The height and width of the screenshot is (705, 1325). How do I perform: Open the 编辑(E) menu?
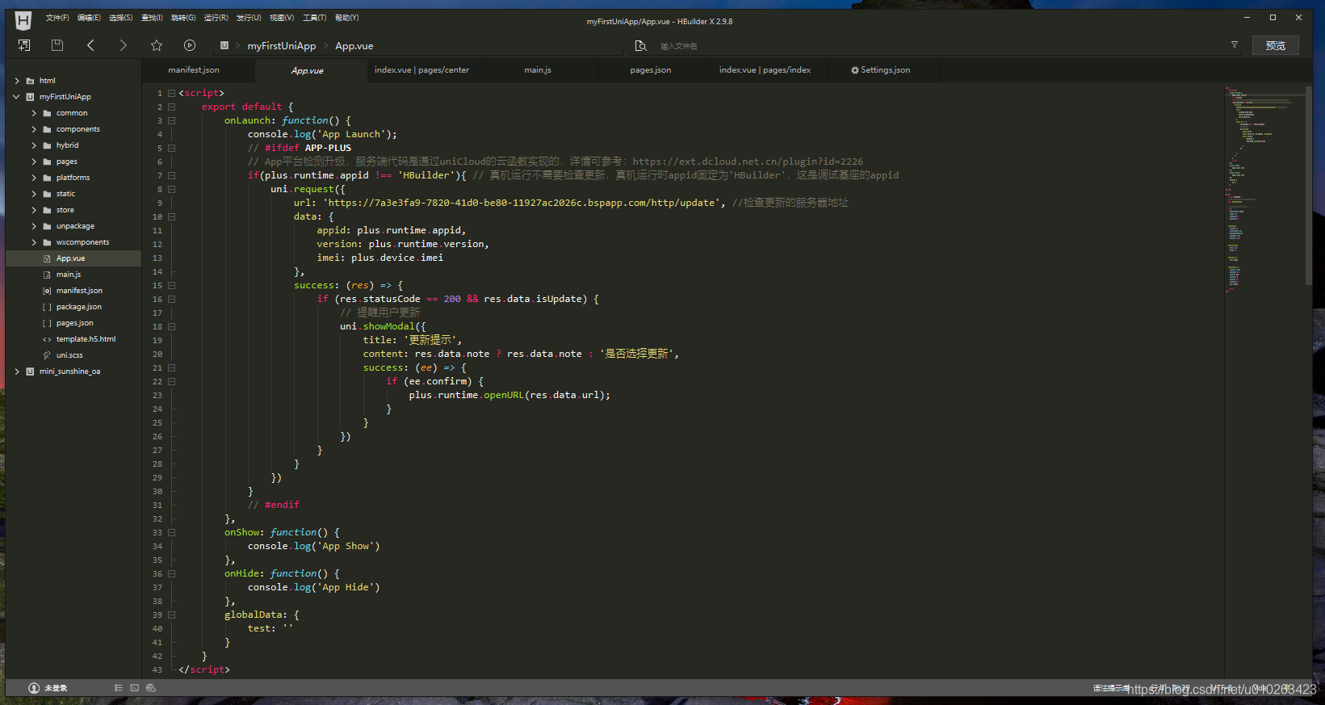click(x=89, y=18)
